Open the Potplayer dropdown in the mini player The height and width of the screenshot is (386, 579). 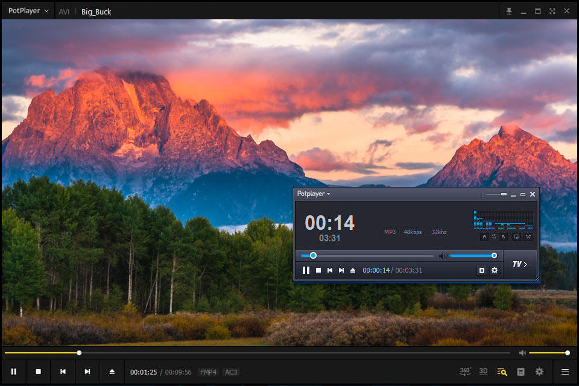tap(313, 194)
